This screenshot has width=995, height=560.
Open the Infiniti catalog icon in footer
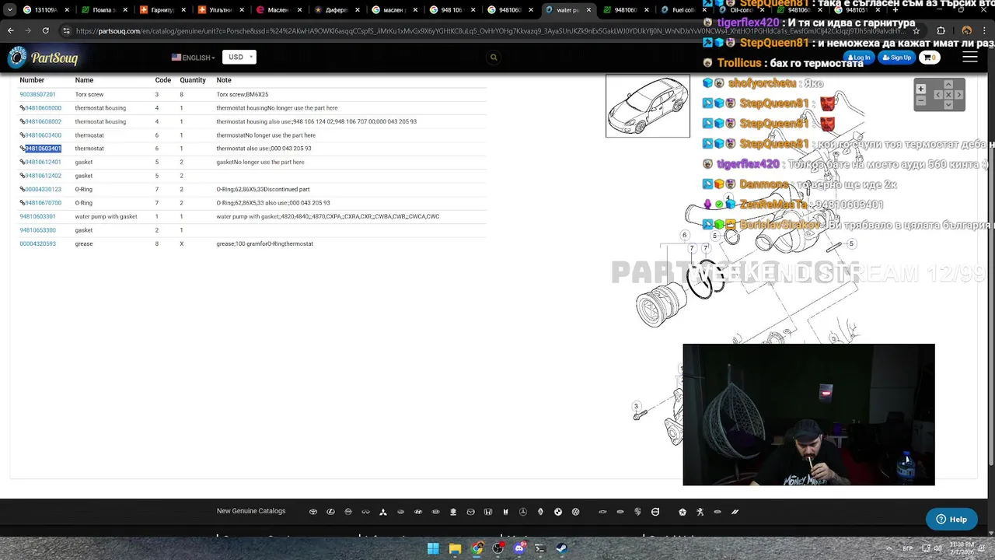366,512
